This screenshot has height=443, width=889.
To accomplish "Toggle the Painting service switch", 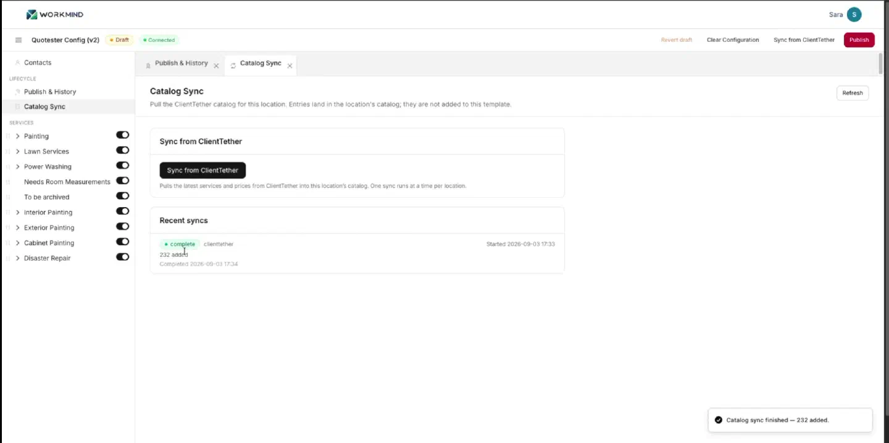I will click(x=123, y=135).
